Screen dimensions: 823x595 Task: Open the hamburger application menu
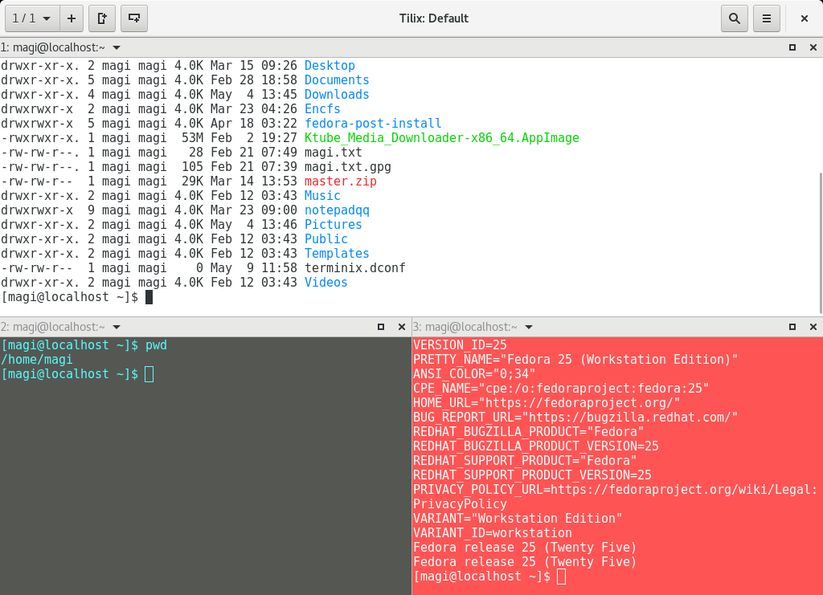pyautogui.click(x=766, y=18)
